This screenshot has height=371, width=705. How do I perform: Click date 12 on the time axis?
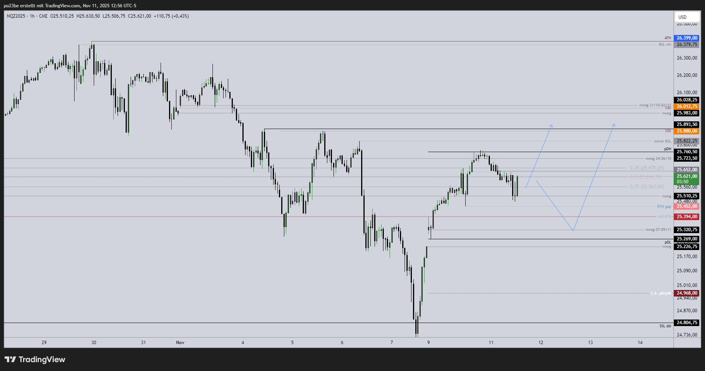pyautogui.click(x=541, y=342)
